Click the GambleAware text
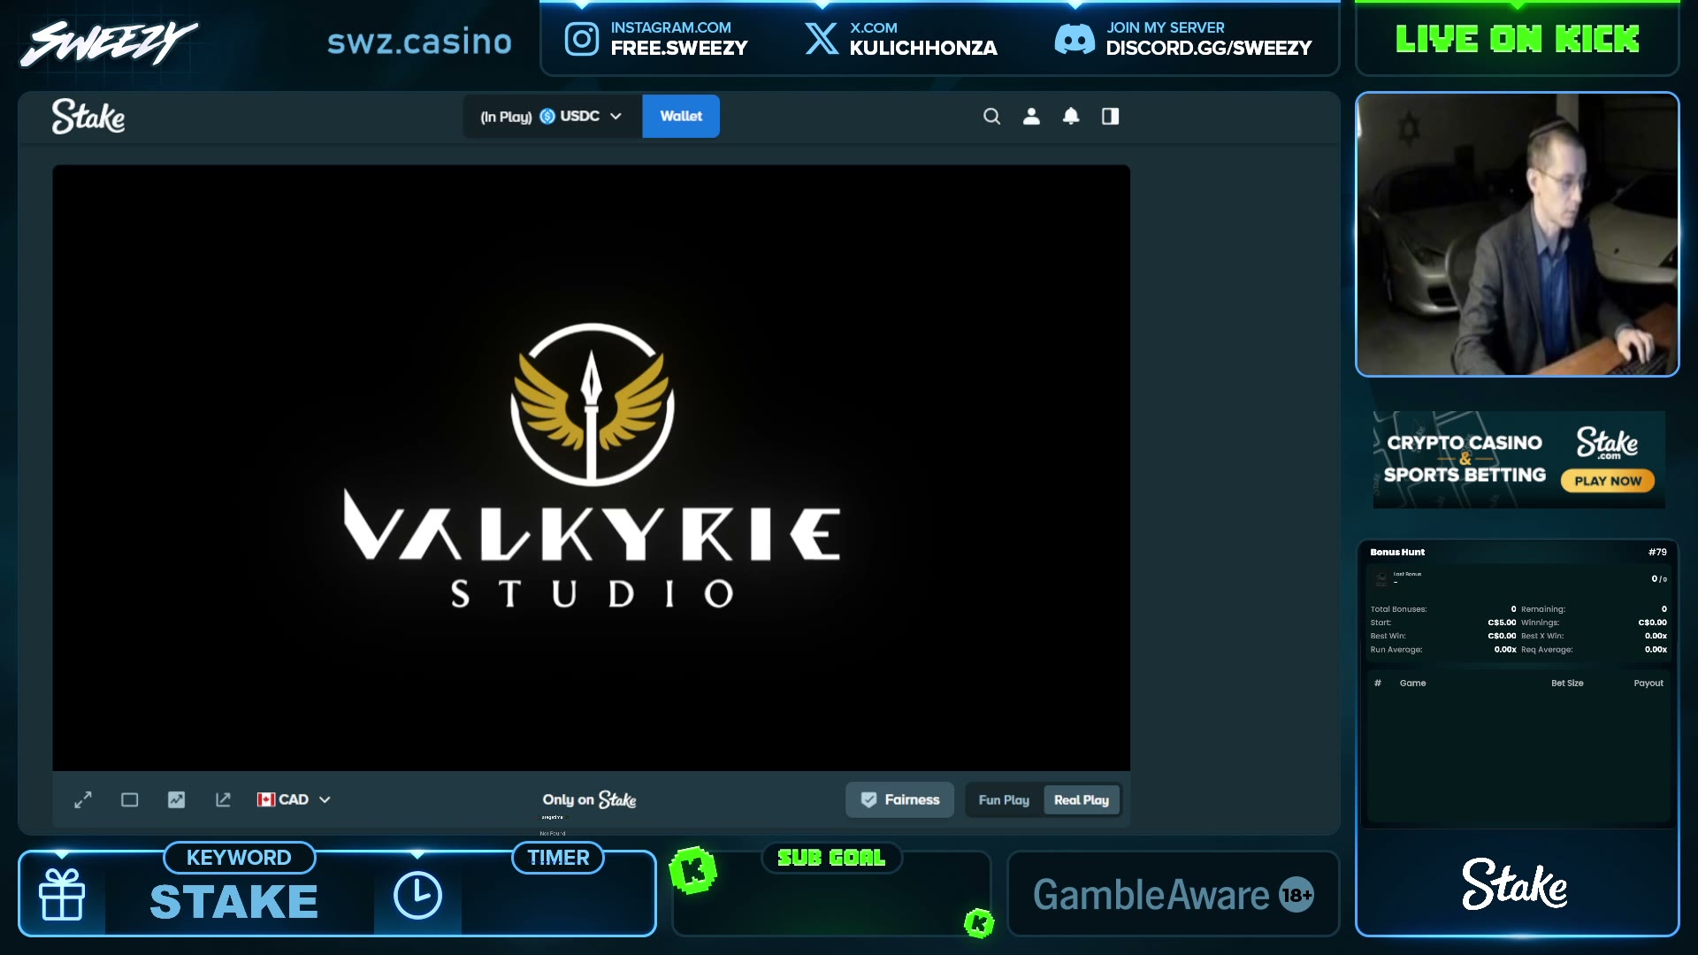The width and height of the screenshot is (1698, 955). (x=1151, y=895)
